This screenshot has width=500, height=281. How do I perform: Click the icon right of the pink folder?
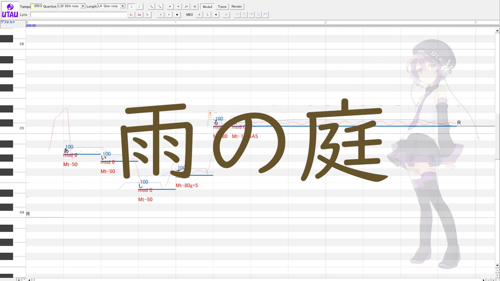click(147, 15)
